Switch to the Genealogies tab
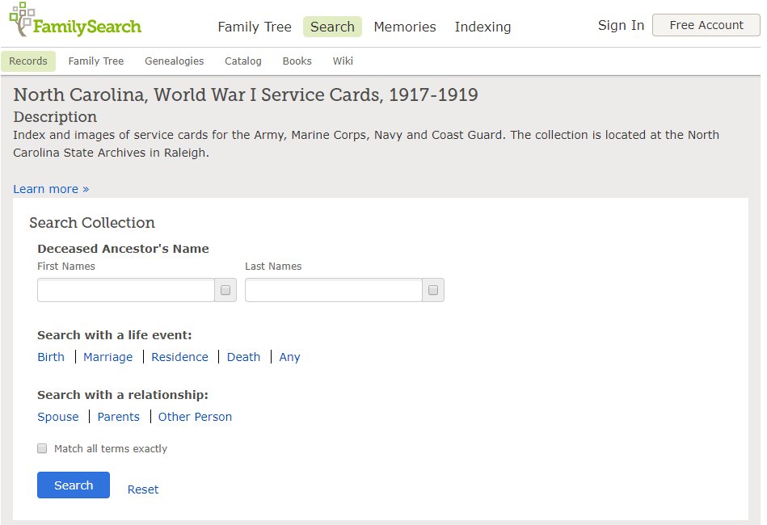Viewport: 767px width, 525px height. coord(174,61)
